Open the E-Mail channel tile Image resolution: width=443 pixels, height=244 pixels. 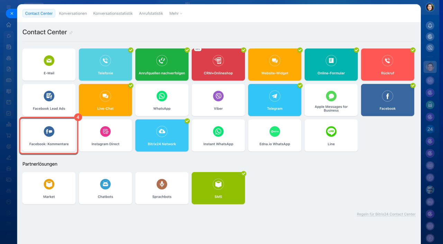tap(49, 64)
